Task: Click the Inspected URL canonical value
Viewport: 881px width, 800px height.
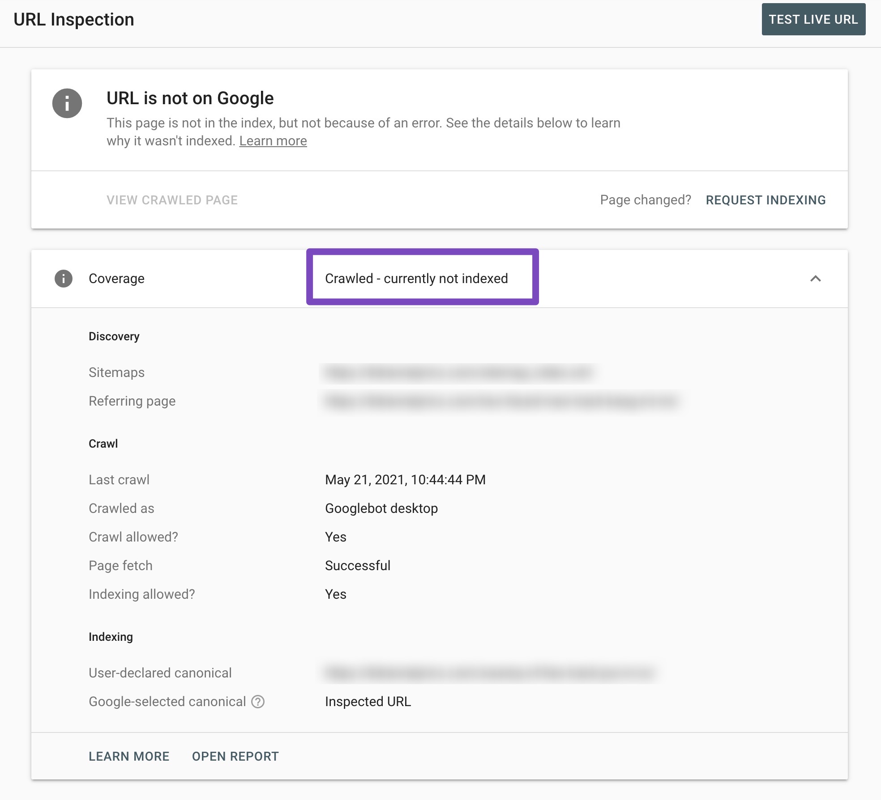Action: click(368, 702)
